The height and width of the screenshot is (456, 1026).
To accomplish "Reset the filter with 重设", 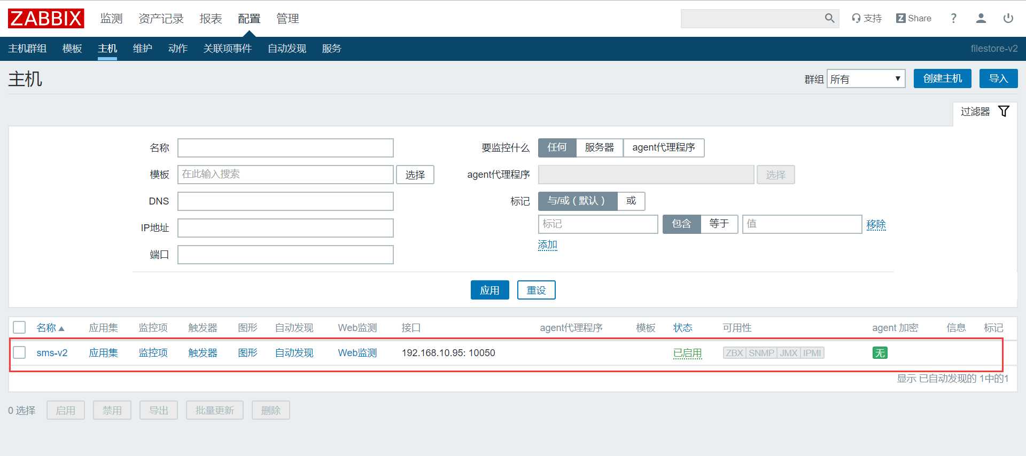I will pos(536,290).
